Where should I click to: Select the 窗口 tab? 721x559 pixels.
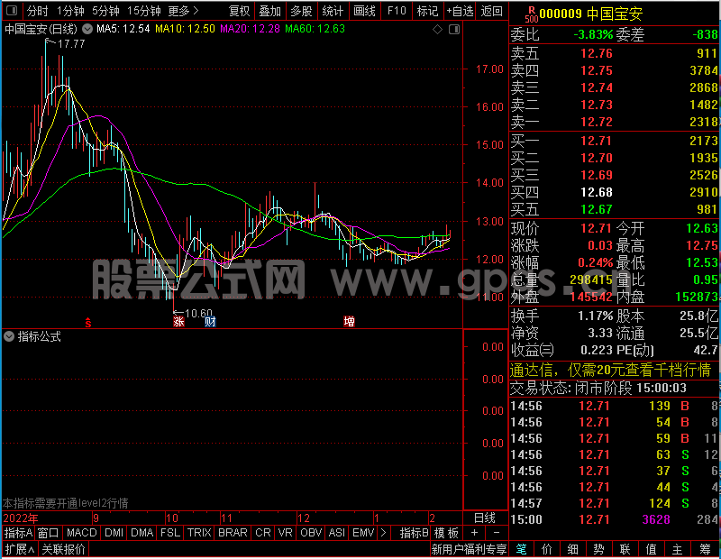(49, 533)
